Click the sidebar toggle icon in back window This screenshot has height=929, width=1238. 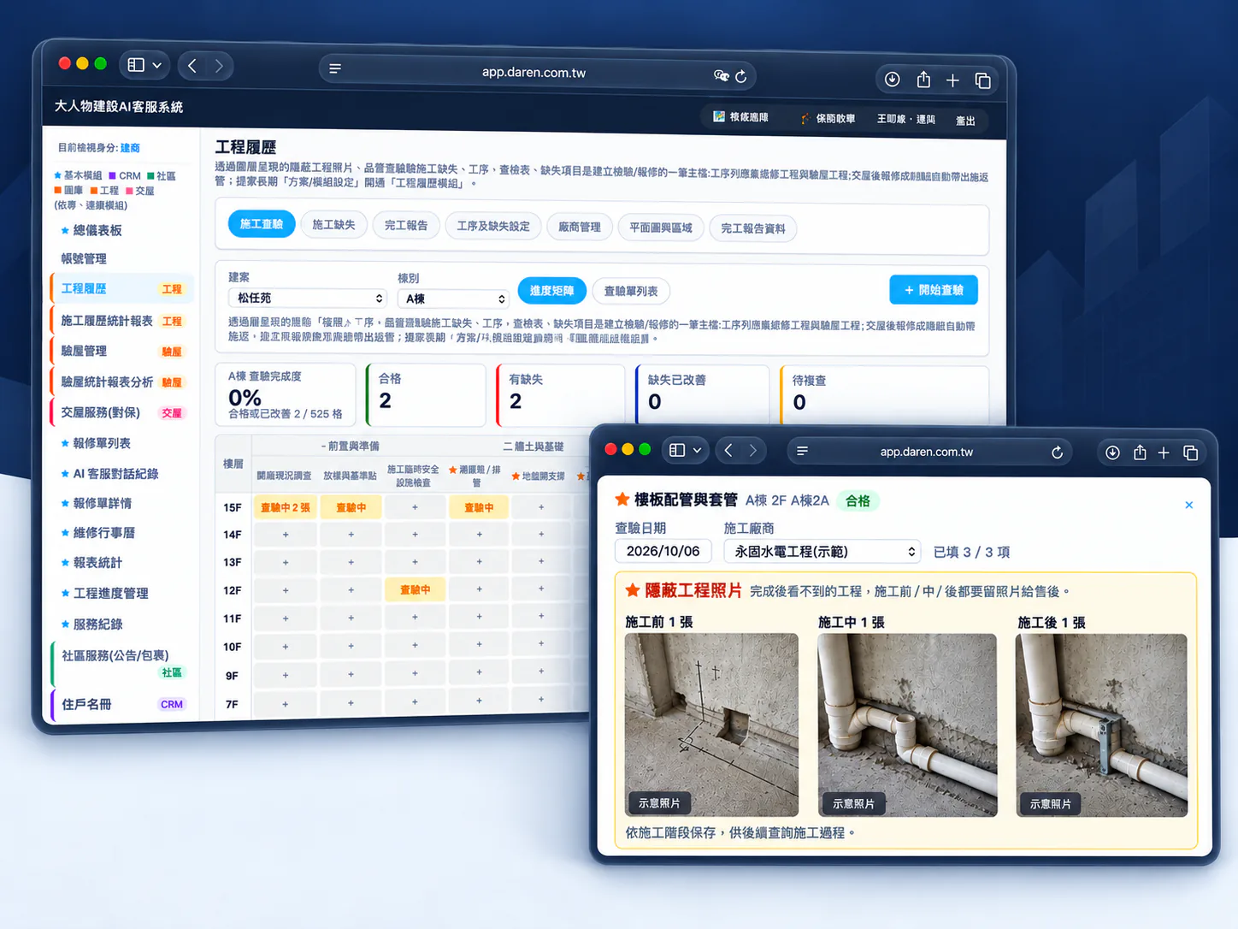[136, 64]
